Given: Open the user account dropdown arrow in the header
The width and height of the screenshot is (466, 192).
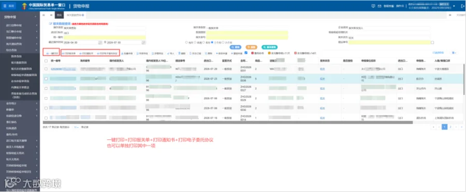Looking at the screenshot, I should coord(454,6).
